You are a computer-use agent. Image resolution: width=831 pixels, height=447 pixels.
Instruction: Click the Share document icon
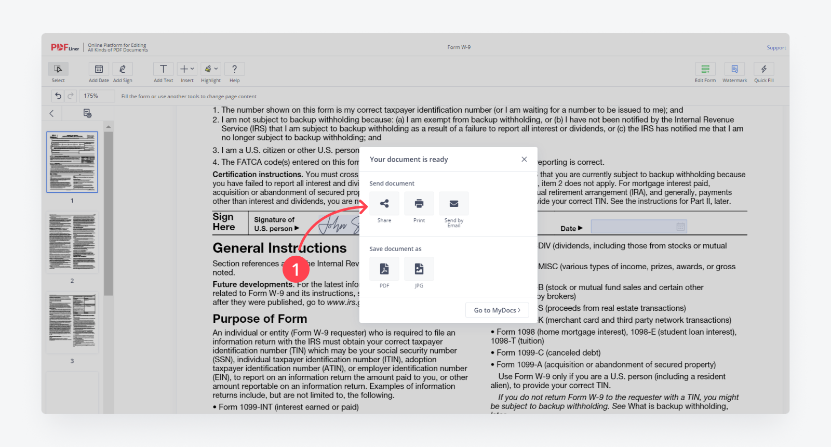coord(384,204)
